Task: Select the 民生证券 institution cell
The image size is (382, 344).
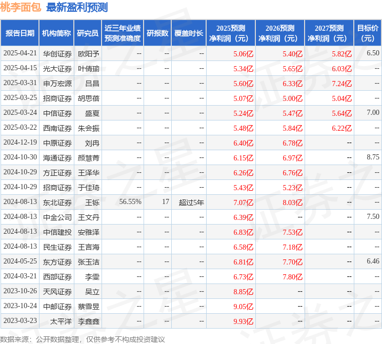Action: 57,247
